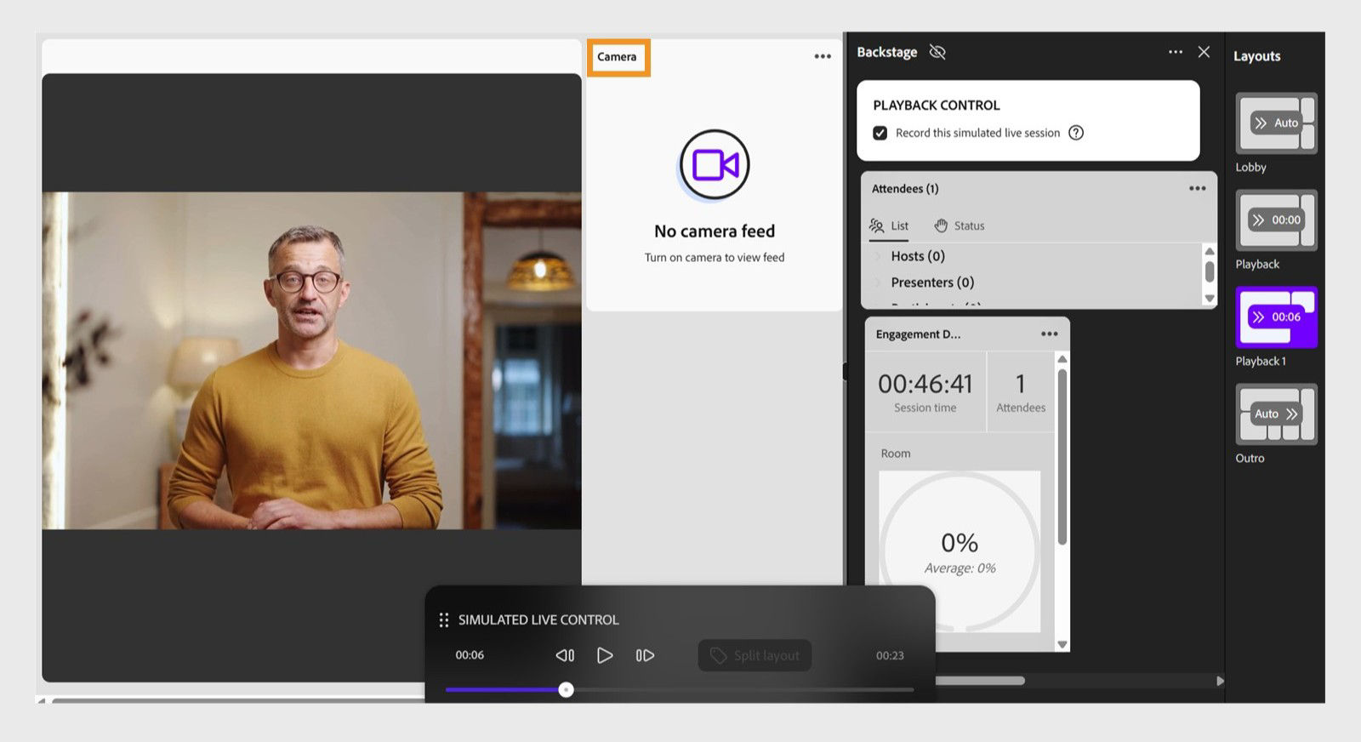Step forward in simulated live playback
The height and width of the screenshot is (742, 1361).
pos(645,655)
